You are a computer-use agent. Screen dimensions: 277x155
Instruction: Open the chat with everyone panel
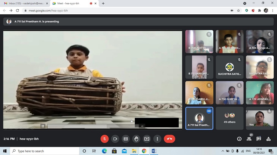tap(259, 139)
